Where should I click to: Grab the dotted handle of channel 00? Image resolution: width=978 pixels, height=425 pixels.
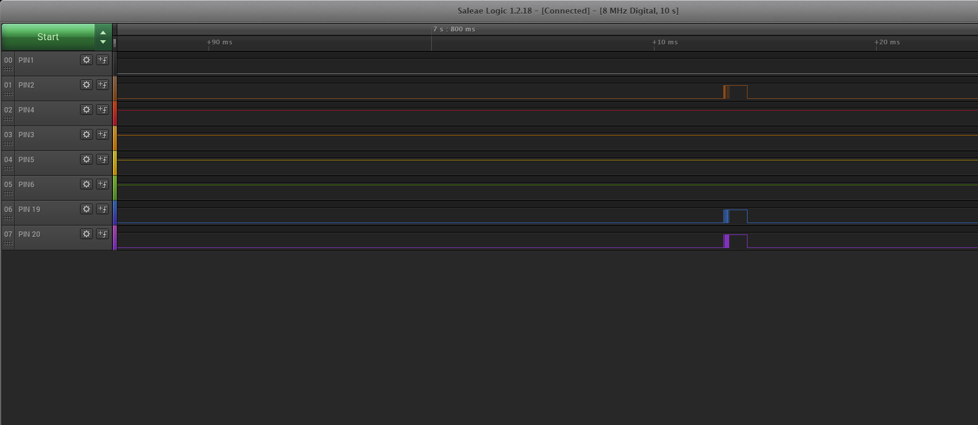[x=8, y=69]
